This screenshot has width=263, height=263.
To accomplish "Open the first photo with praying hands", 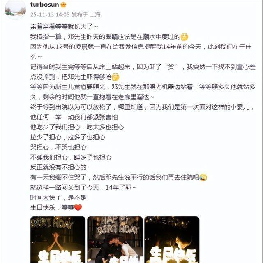I will [58, 240].
